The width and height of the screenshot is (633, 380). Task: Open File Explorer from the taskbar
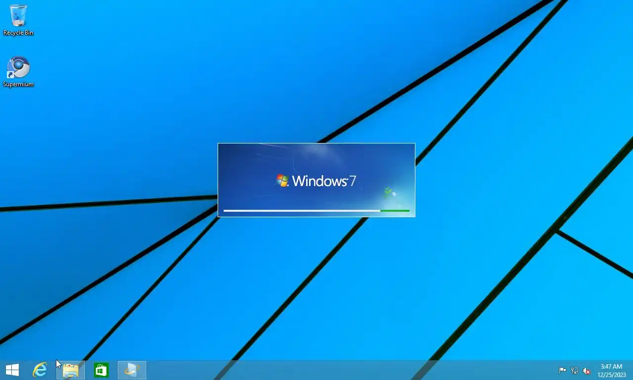coord(71,370)
